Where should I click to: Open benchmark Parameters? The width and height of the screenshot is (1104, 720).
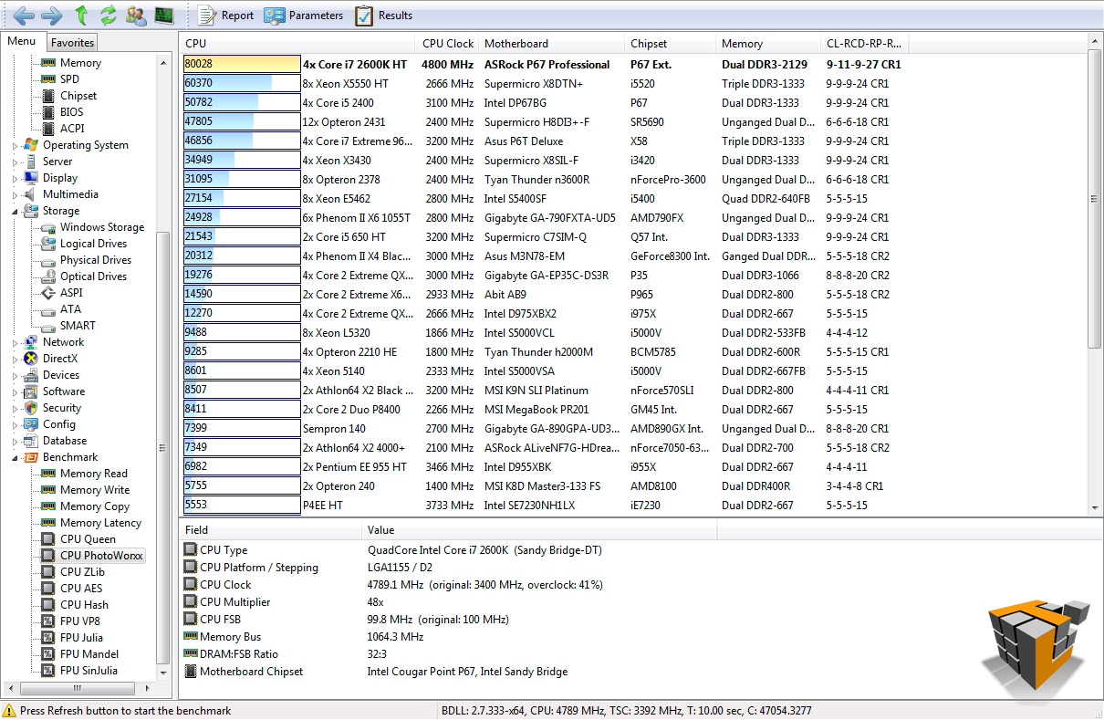point(303,15)
